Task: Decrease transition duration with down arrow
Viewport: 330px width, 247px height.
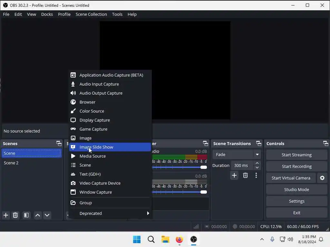Action: coord(257,168)
